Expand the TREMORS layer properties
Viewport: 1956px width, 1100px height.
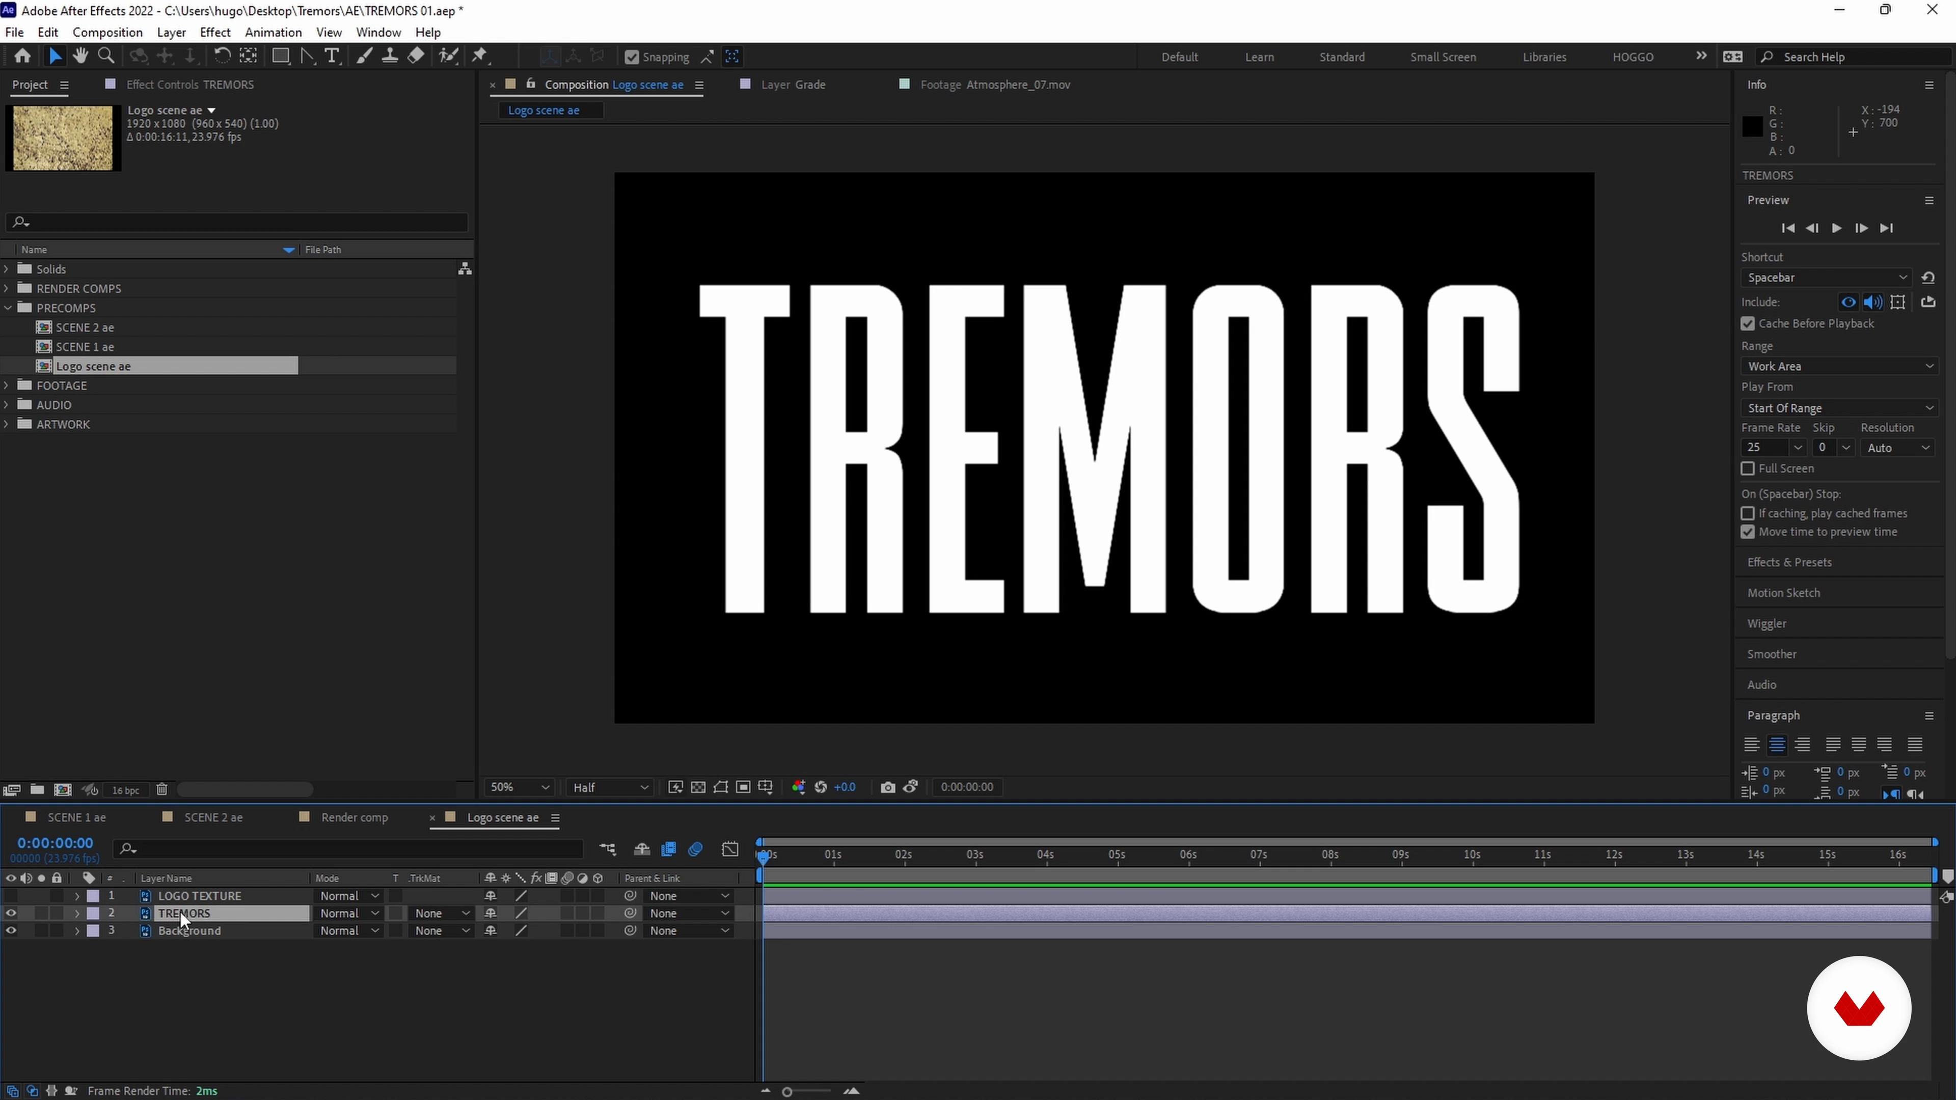pos(77,914)
